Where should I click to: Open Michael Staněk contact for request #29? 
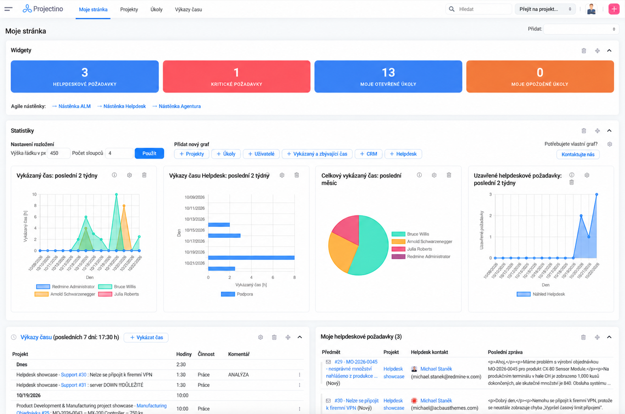[436, 369]
